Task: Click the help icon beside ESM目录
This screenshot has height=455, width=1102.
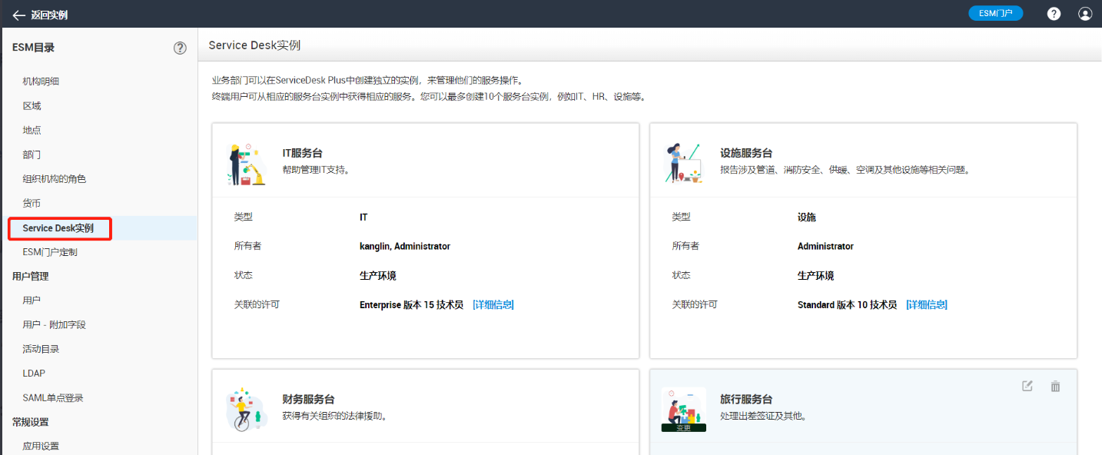Action: 180,48
